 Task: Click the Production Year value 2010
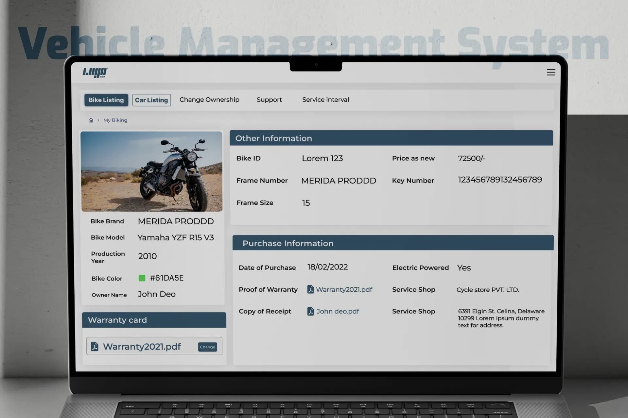click(147, 256)
